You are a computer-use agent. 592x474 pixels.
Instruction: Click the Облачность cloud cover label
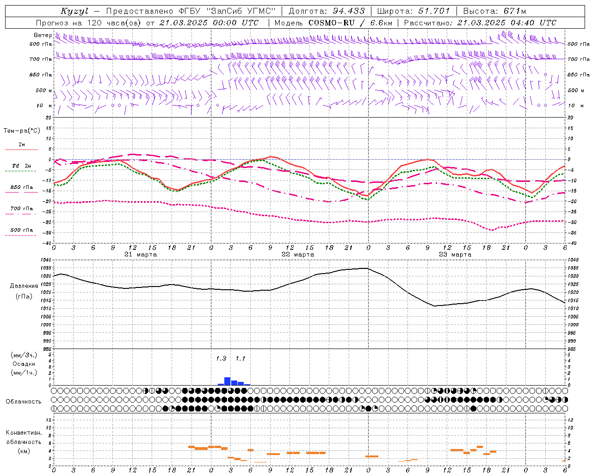coord(24,402)
